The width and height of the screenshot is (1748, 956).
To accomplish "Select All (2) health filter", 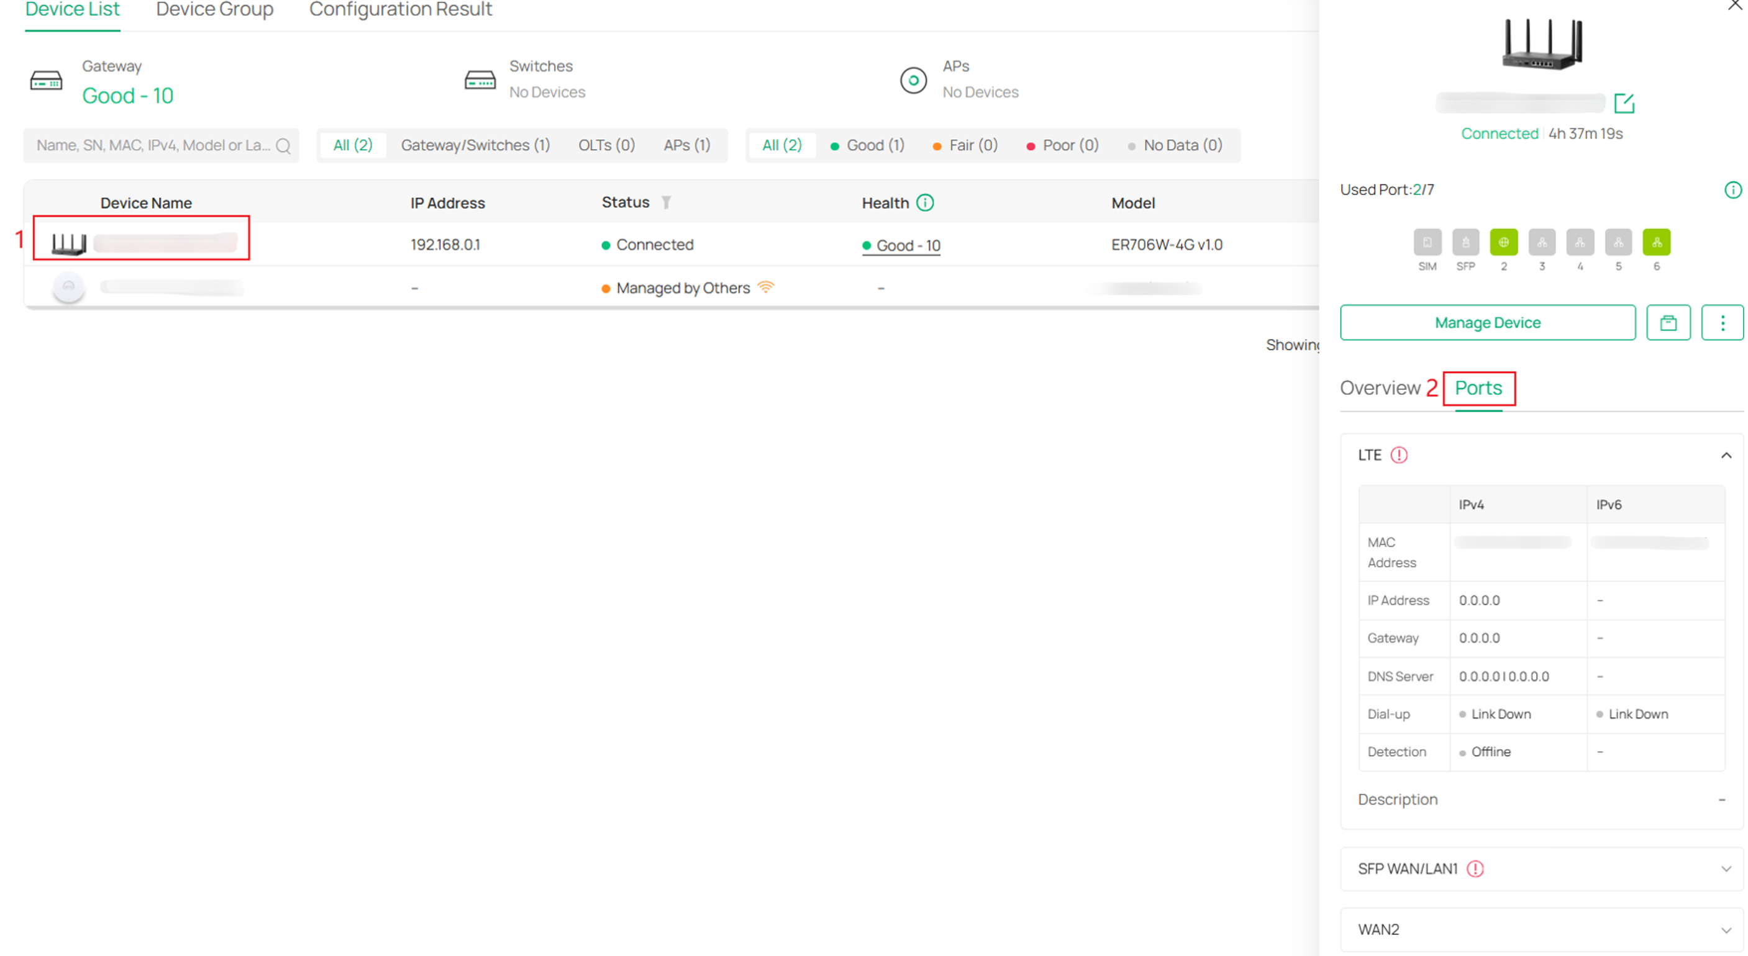I will pyautogui.click(x=781, y=145).
